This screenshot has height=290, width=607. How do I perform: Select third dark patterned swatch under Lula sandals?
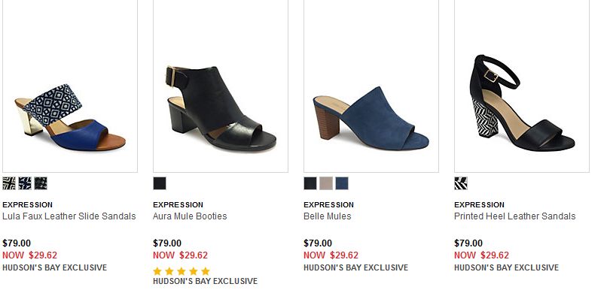(41, 183)
